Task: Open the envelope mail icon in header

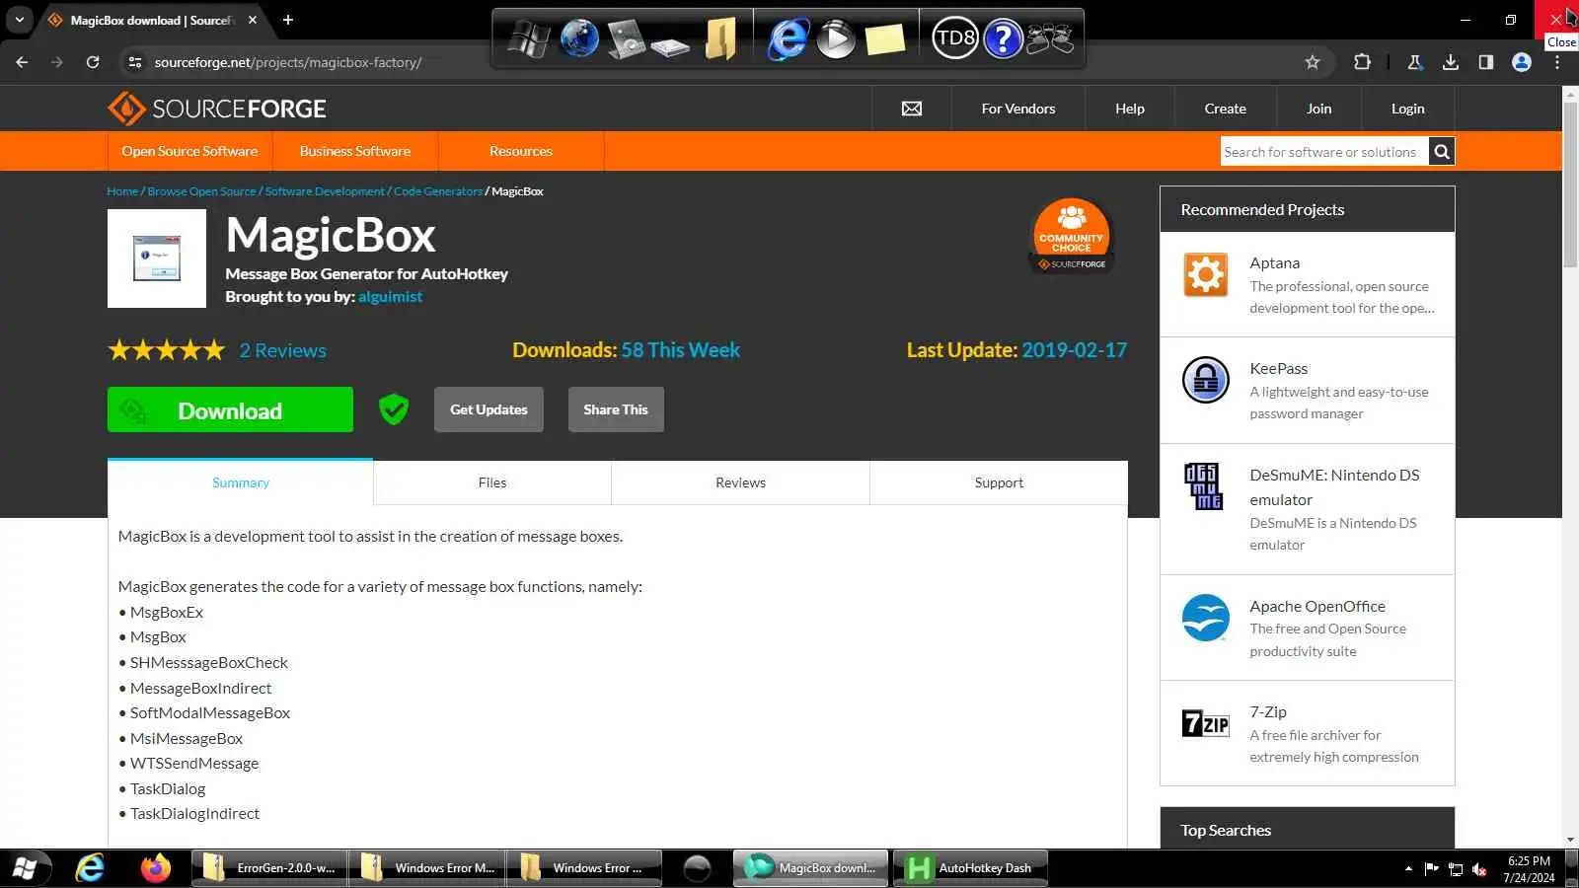Action: (912, 109)
